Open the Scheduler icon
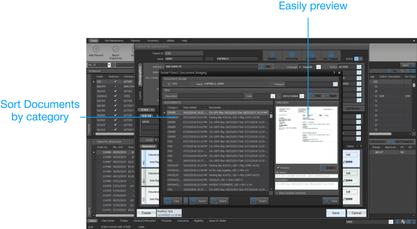This screenshot has height=229, width=417. pos(311,55)
